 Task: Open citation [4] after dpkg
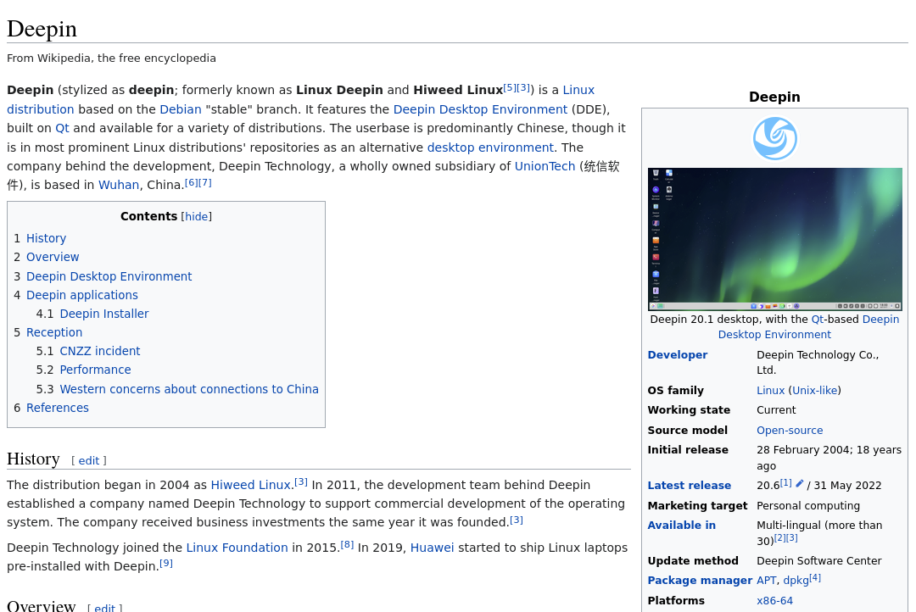click(x=815, y=577)
